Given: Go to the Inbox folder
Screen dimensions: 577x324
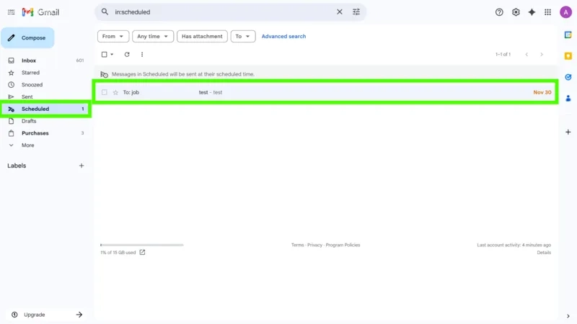Looking at the screenshot, I should 29,60.
